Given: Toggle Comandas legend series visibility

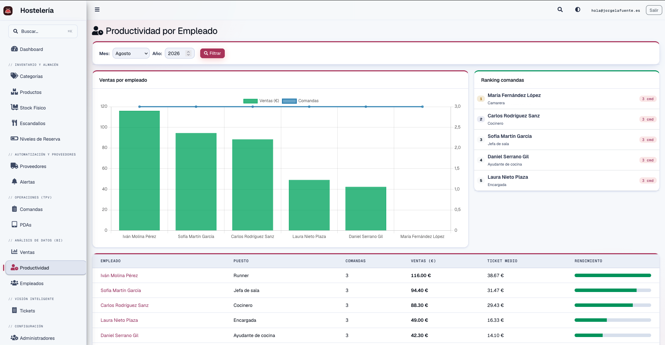Looking at the screenshot, I should 300,101.
